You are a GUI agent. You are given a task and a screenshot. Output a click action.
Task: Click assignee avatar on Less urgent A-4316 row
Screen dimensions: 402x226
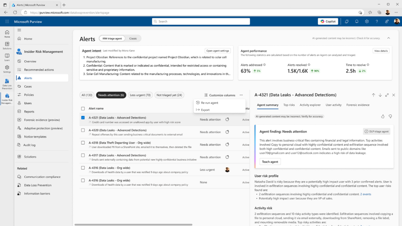tap(227, 170)
